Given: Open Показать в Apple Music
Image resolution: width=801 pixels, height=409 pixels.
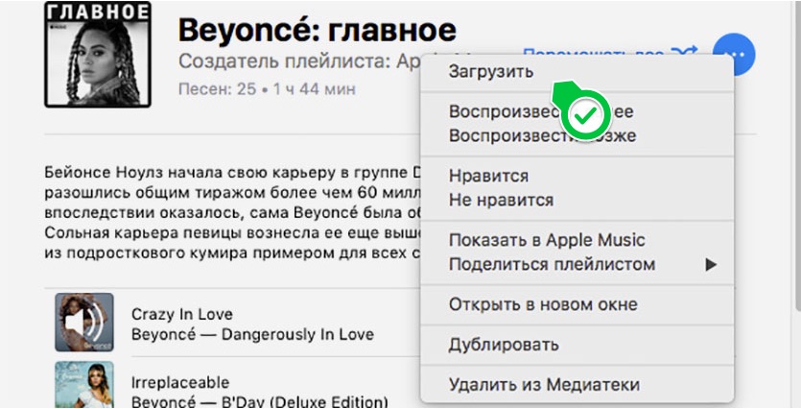Looking at the screenshot, I should tap(547, 240).
